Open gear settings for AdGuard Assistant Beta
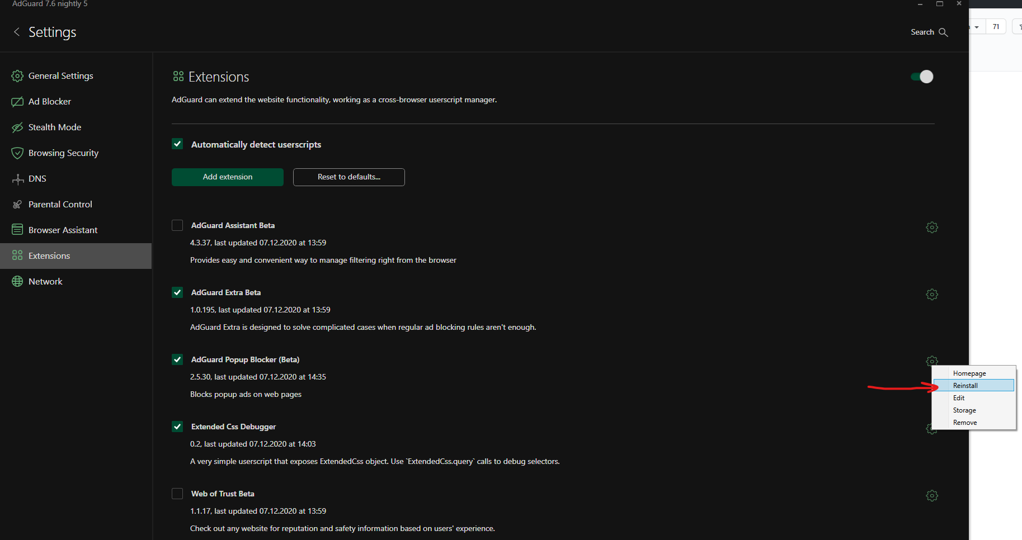Screen dimensions: 1022x540 (932, 228)
